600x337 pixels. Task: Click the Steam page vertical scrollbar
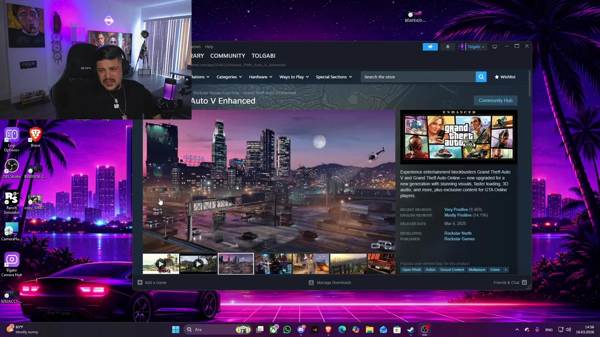coord(530,83)
